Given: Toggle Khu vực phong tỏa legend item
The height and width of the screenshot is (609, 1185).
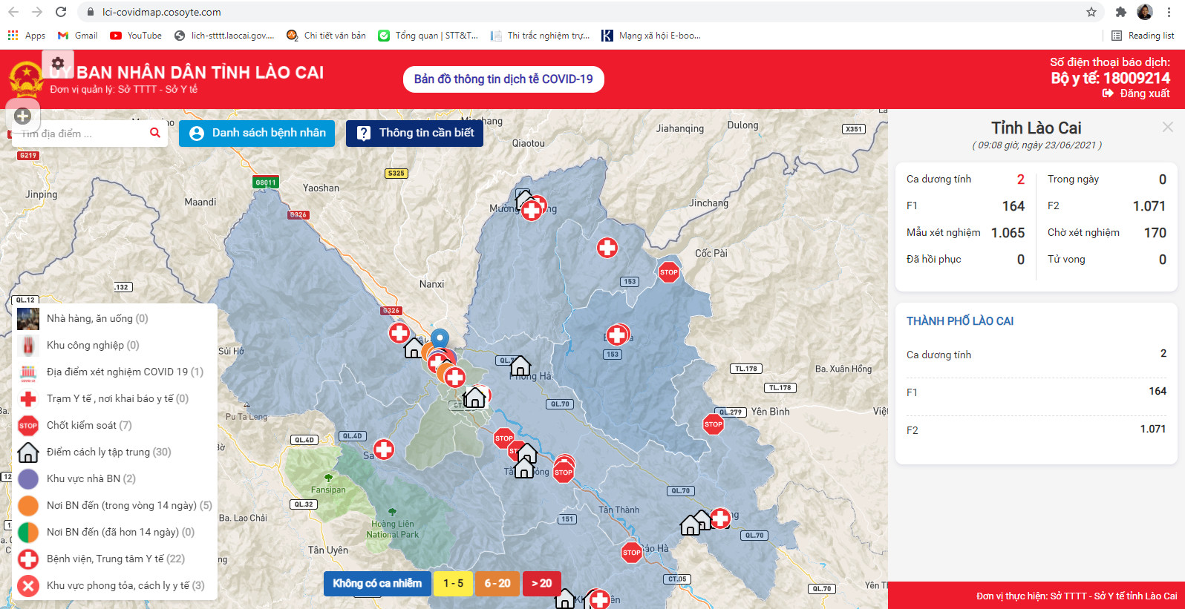Looking at the screenshot, I should [x=125, y=585].
